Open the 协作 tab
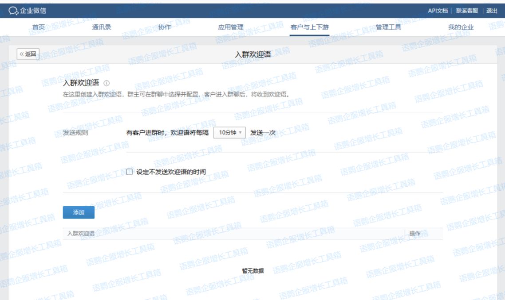 click(165, 27)
